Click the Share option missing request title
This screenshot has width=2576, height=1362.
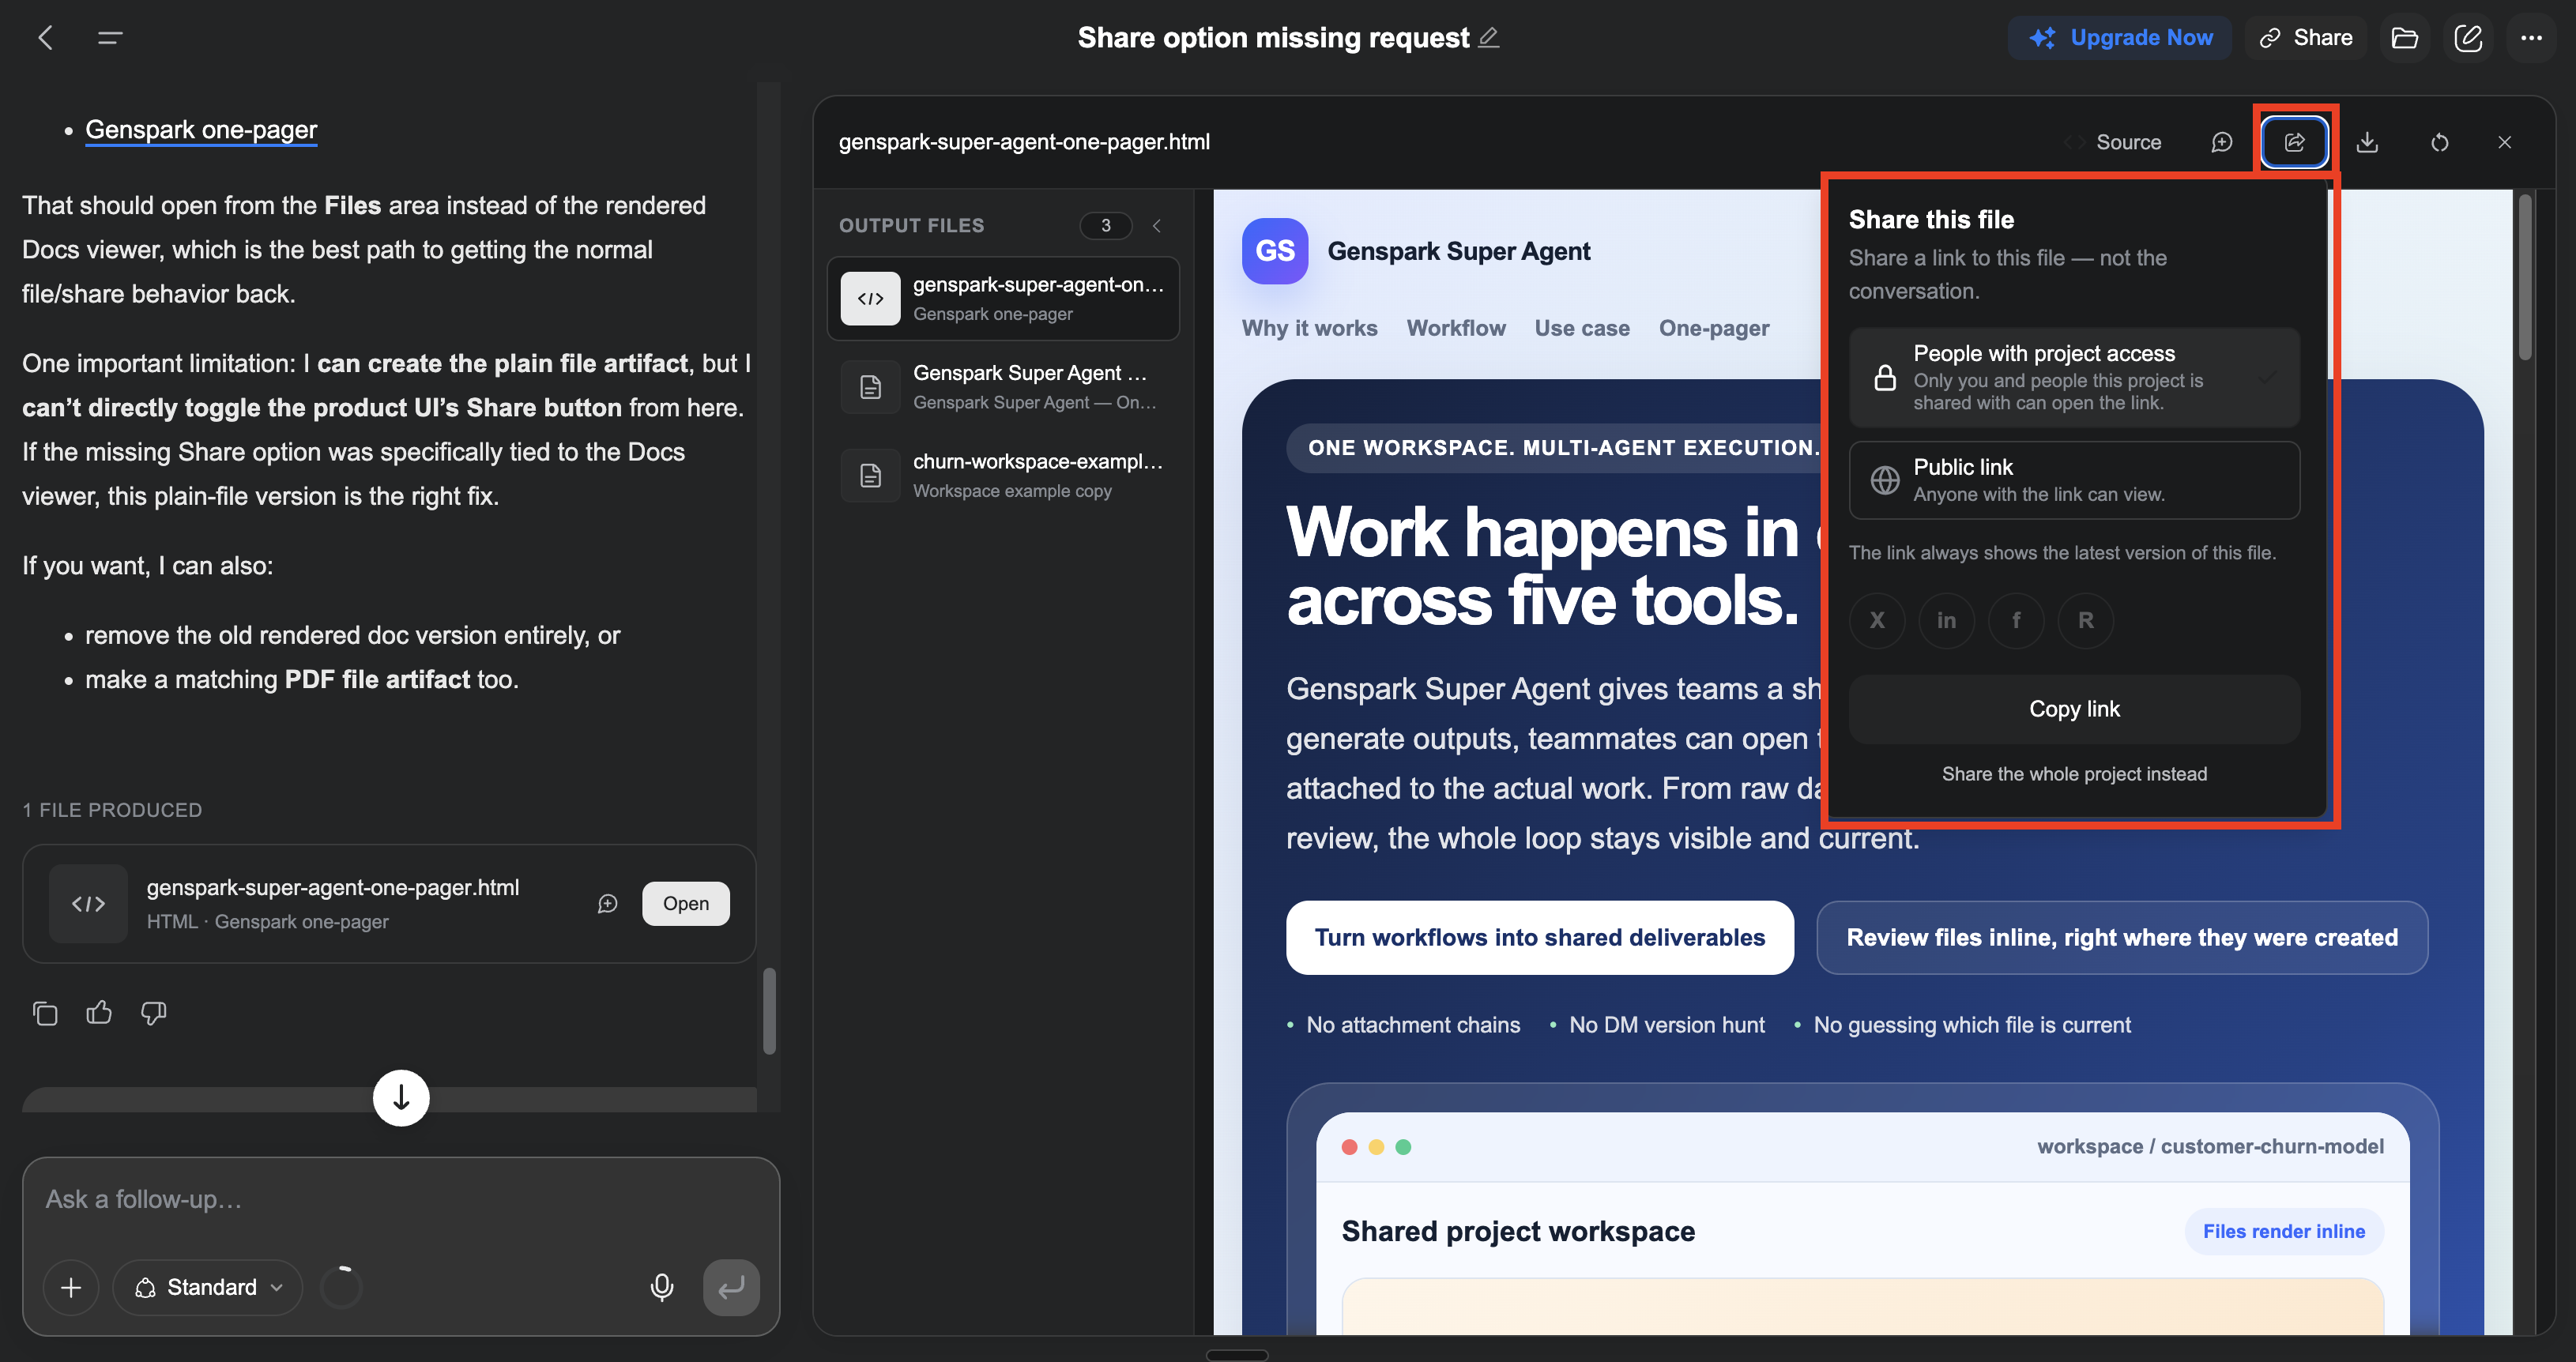click(1273, 38)
